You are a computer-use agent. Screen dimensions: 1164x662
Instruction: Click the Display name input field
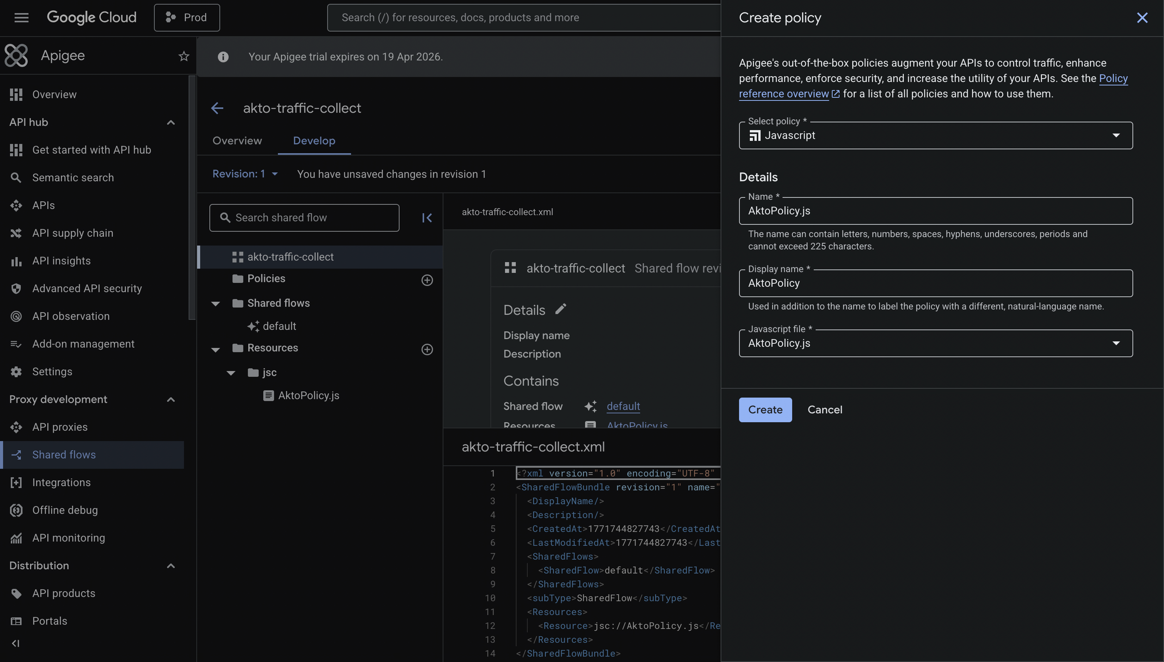[935, 283]
